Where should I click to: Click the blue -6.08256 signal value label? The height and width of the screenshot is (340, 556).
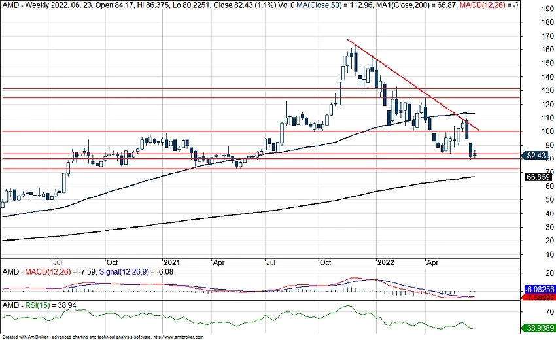click(x=538, y=288)
